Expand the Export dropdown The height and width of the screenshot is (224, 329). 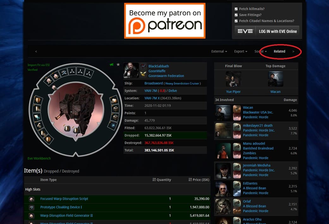(241, 51)
